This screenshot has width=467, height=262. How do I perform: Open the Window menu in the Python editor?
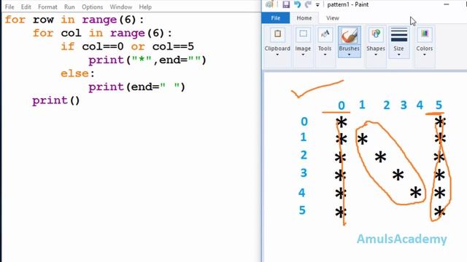point(120,7)
